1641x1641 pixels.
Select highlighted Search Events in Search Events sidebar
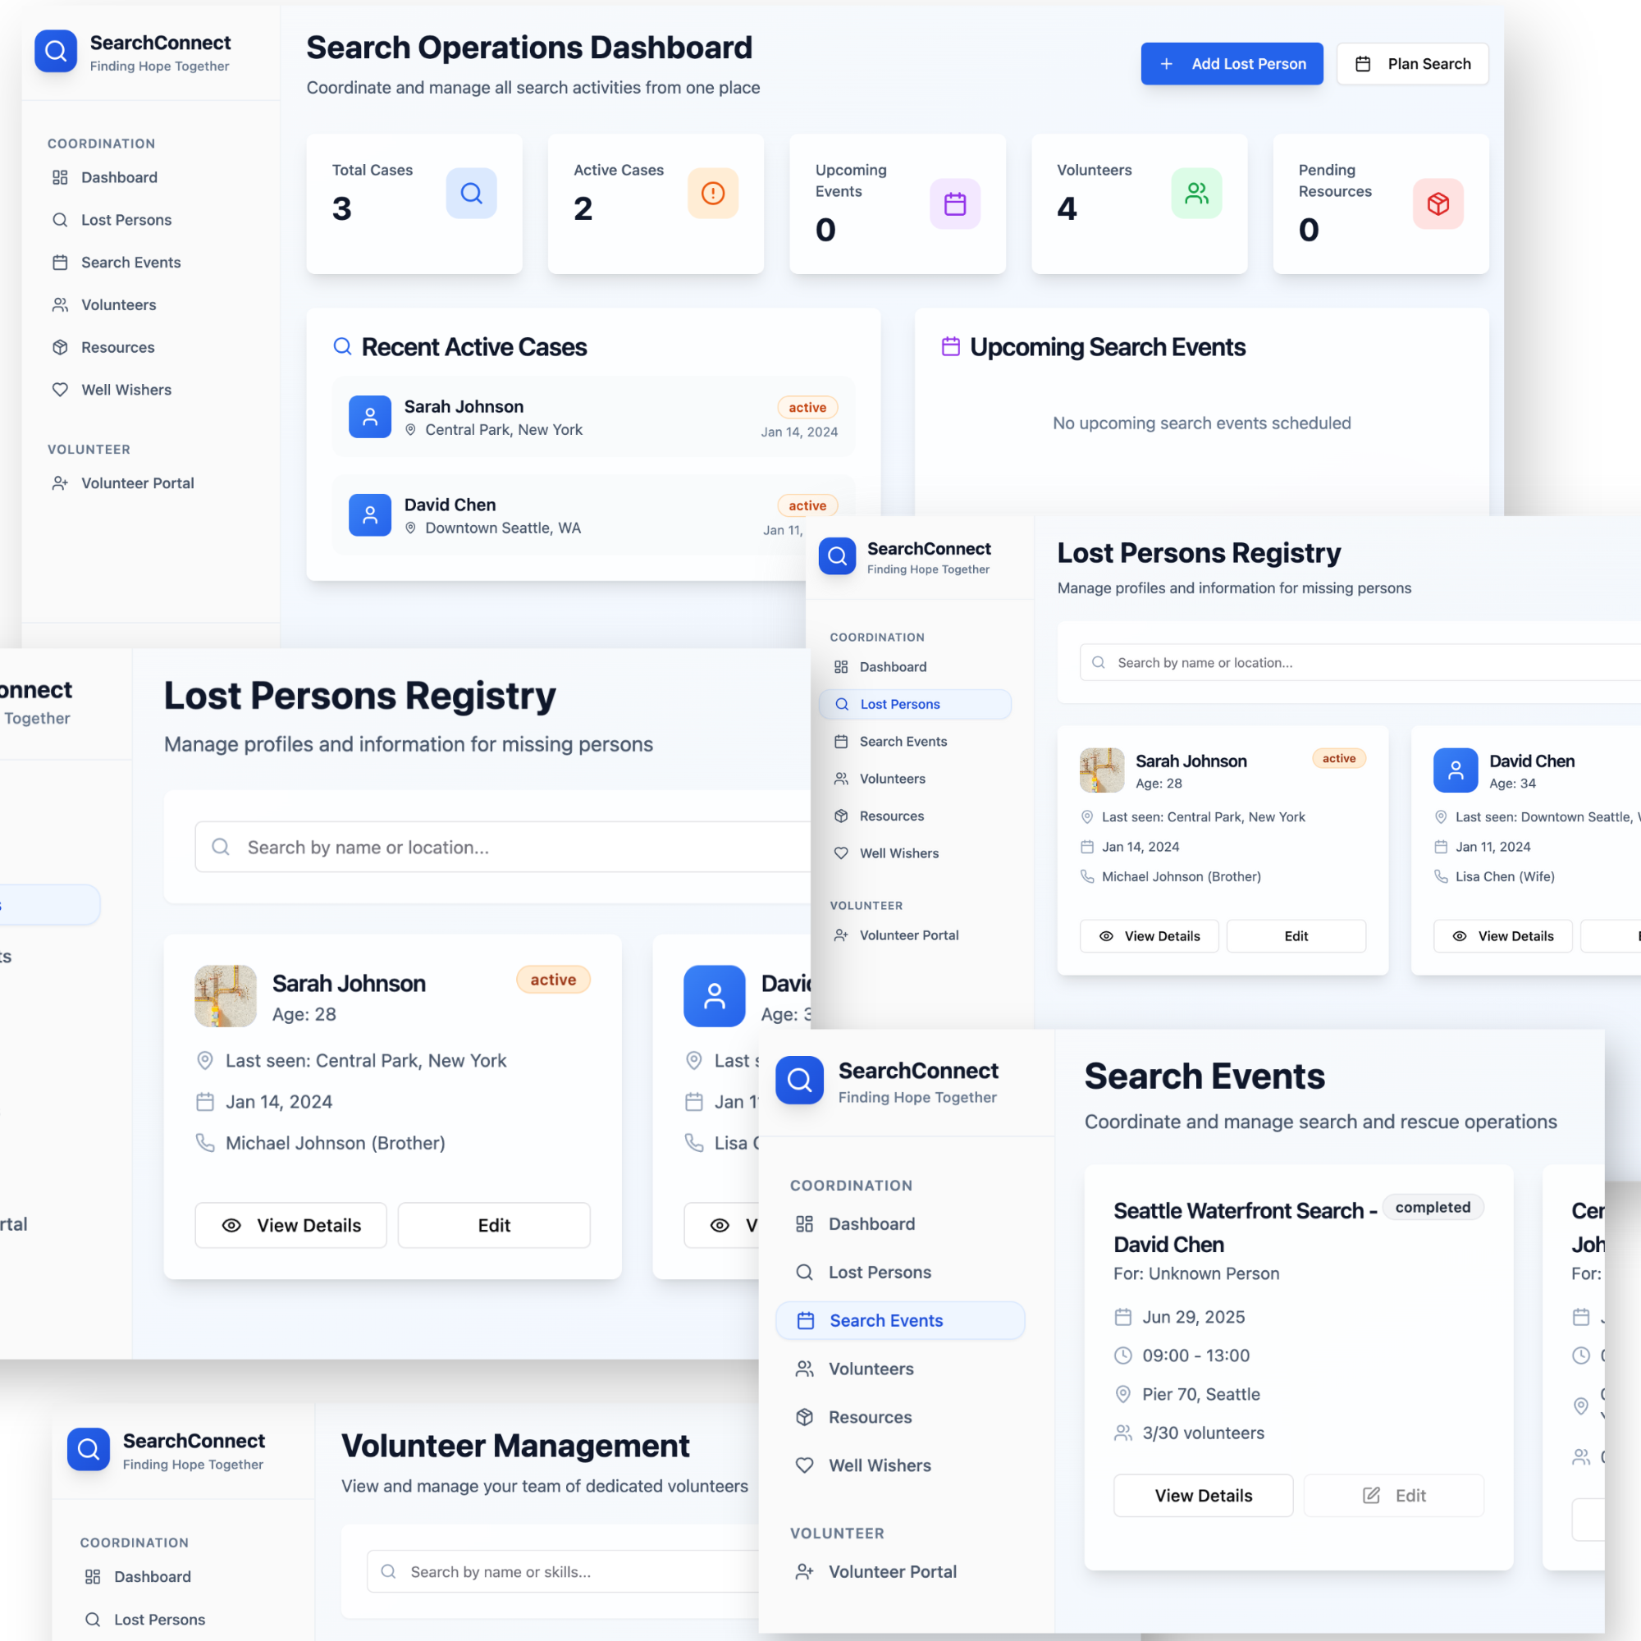[x=900, y=1321]
